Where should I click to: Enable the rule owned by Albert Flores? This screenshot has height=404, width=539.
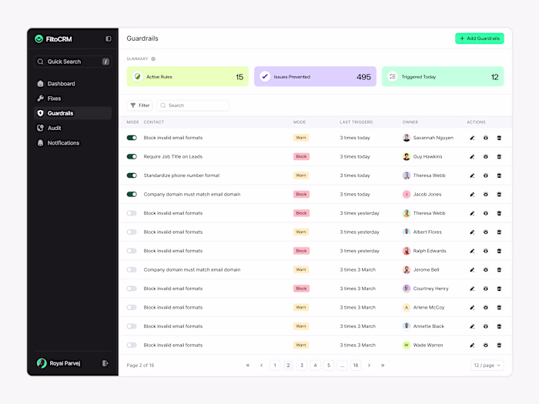(x=132, y=232)
